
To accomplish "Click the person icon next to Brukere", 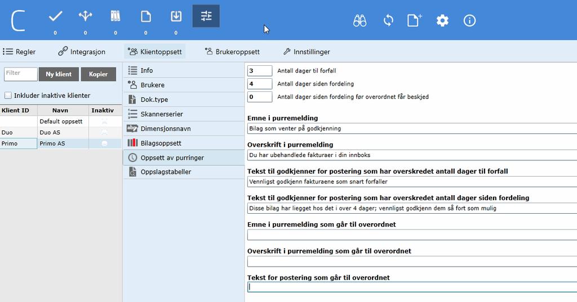I will [132, 85].
